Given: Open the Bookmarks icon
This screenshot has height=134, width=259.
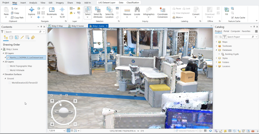Looking at the screenshot, I should [x=52, y=10].
